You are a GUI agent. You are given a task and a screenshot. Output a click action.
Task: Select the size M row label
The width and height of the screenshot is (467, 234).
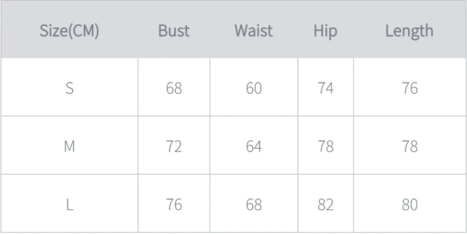tap(69, 146)
